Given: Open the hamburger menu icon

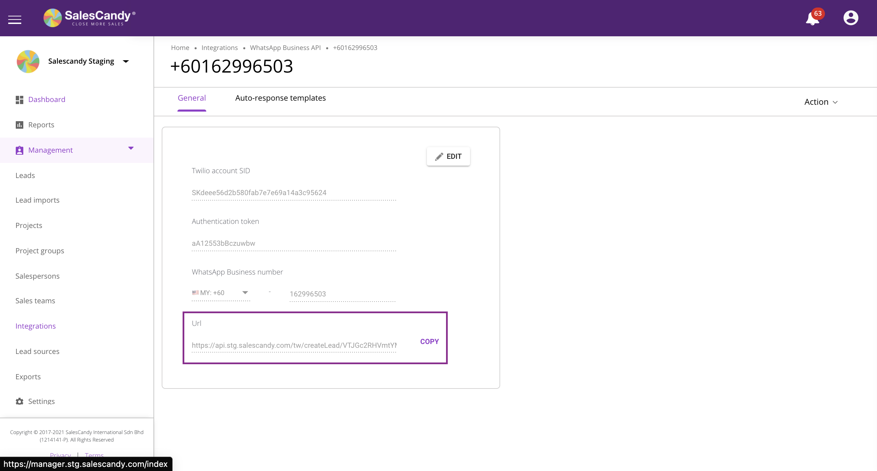Looking at the screenshot, I should pos(15,20).
